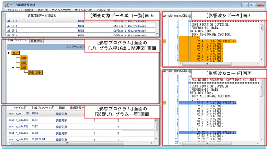Select the SUB2 row in program list
The width and height of the screenshot is (268, 150).
tap(81, 127)
